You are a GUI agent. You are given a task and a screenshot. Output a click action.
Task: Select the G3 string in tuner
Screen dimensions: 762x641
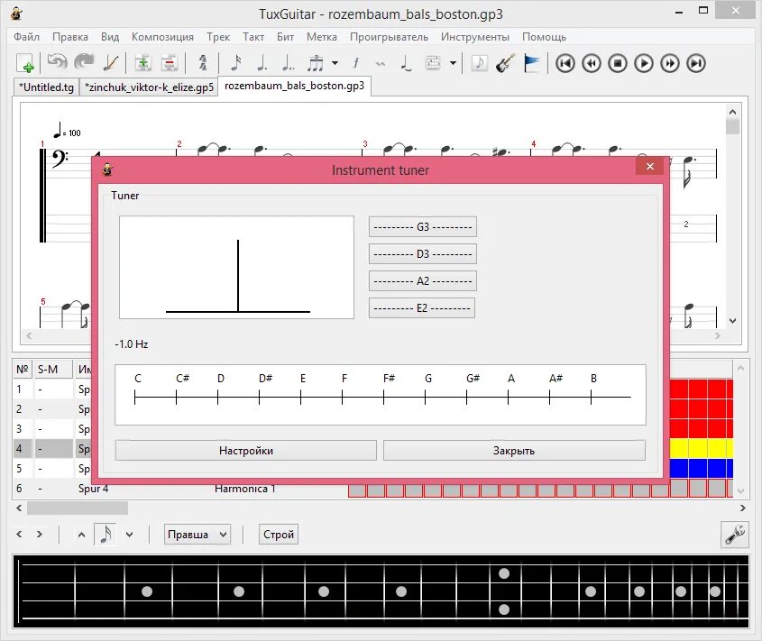pos(423,227)
